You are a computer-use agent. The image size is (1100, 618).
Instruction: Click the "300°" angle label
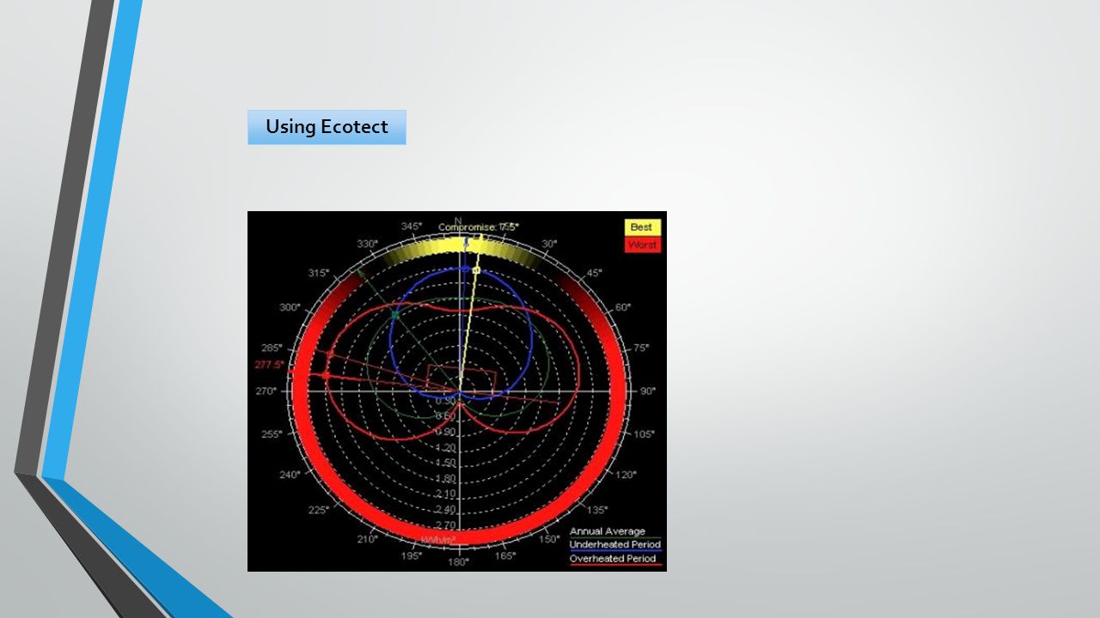[290, 307]
